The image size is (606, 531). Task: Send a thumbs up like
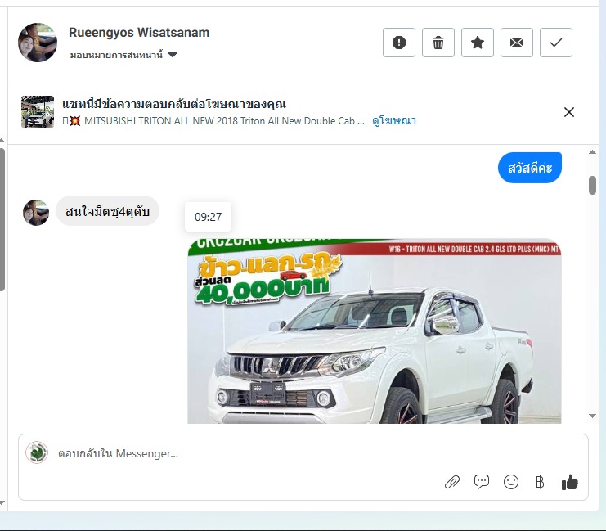click(x=570, y=482)
